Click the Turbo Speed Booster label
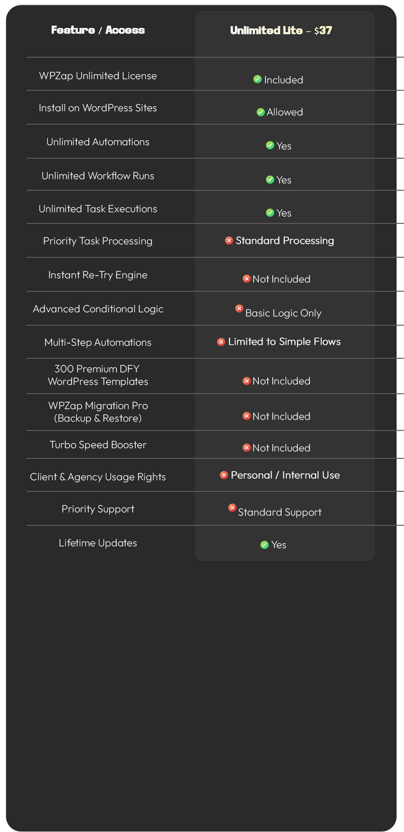 98,445
